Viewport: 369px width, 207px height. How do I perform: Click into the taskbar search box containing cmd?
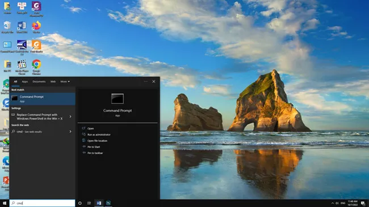pyautogui.click(x=43, y=203)
